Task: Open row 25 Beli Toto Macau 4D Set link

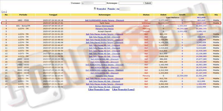Action: 105,87
